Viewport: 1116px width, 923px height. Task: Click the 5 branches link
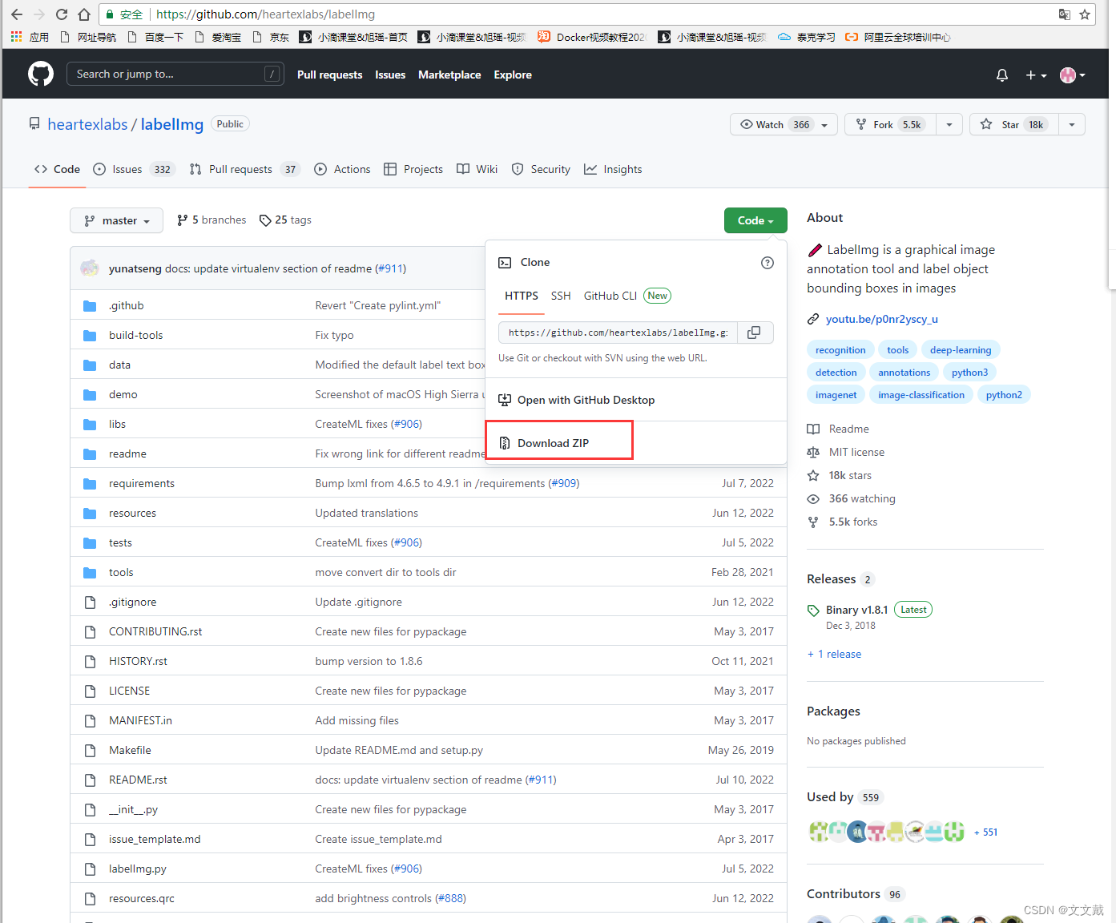(x=212, y=220)
